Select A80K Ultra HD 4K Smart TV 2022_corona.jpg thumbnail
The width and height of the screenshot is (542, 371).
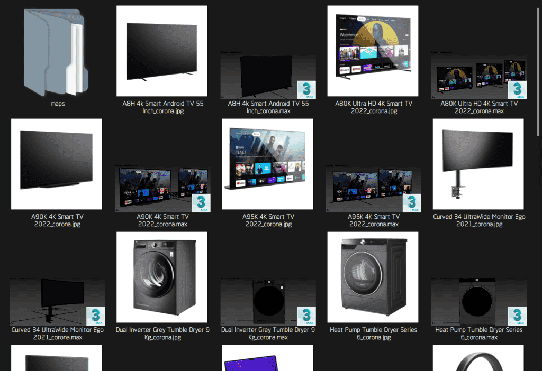point(373,51)
